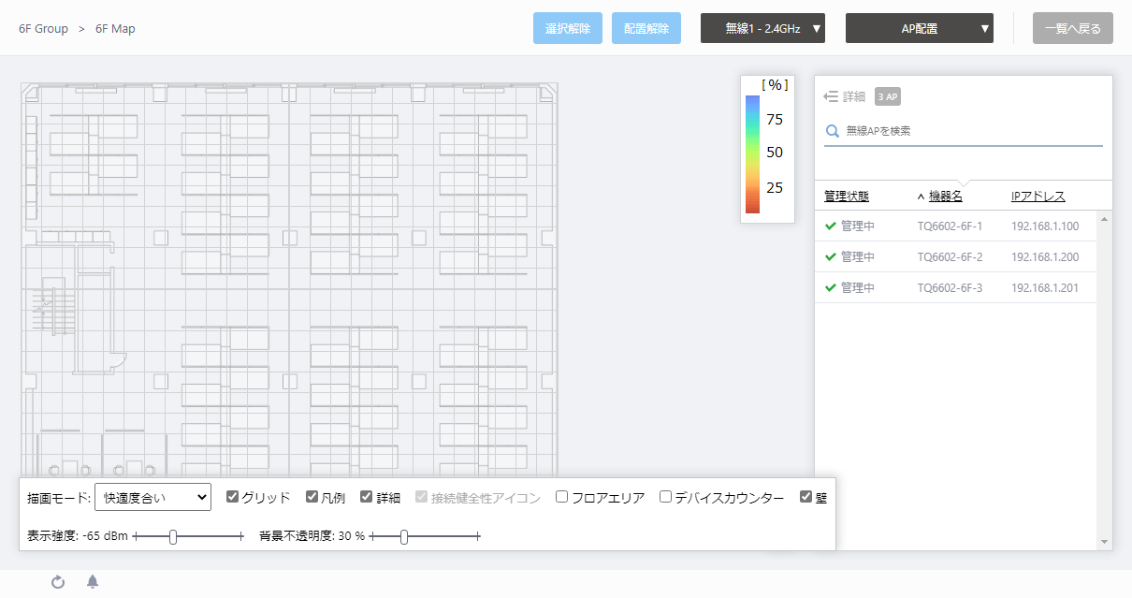The width and height of the screenshot is (1132, 598).
Task: Click the AP list scrollbar down arrow
Action: pos(1104,542)
